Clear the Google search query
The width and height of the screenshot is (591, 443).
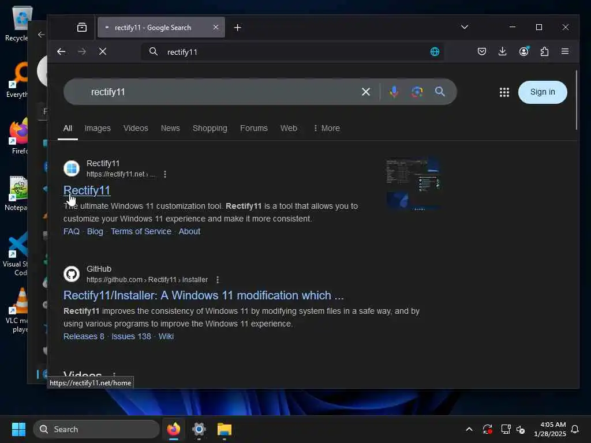365,92
